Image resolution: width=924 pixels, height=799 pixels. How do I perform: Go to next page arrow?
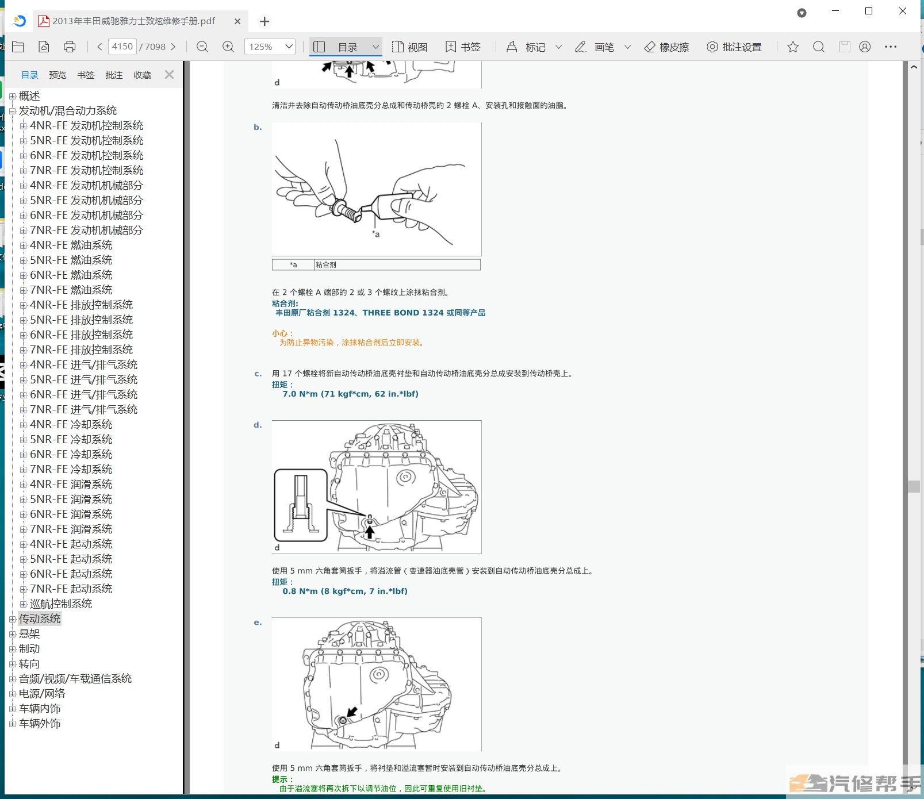click(x=173, y=47)
